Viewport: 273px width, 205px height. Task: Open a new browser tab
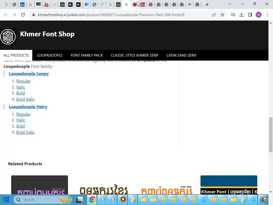coord(207,5)
